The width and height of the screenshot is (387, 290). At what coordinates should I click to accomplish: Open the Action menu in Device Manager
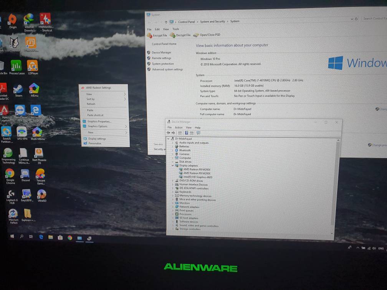pyautogui.click(x=179, y=128)
